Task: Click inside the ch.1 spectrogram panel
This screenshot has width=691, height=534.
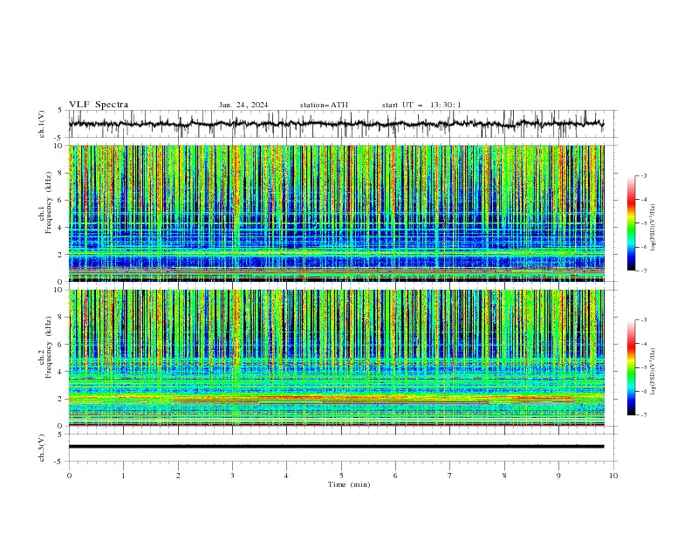Action: [336, 213]
